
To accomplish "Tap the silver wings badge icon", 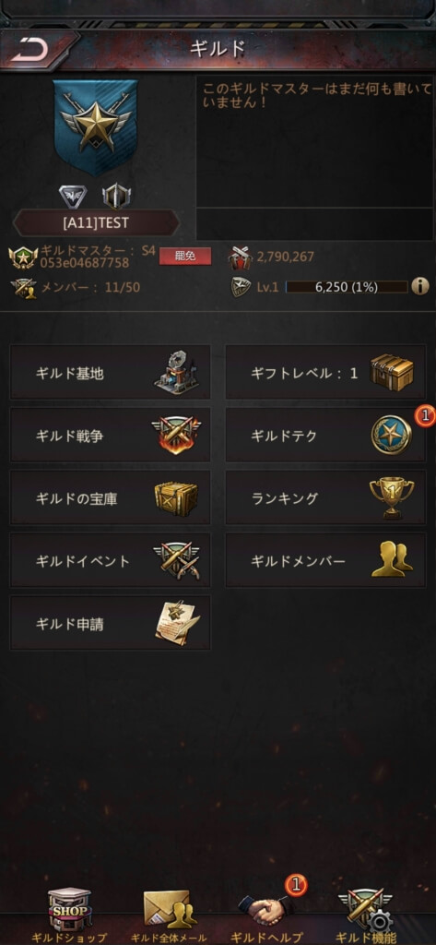I will pyautogui.click(x=73, y=197).
